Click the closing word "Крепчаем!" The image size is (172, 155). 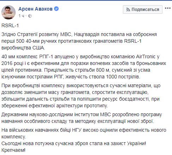coord(13,150)
